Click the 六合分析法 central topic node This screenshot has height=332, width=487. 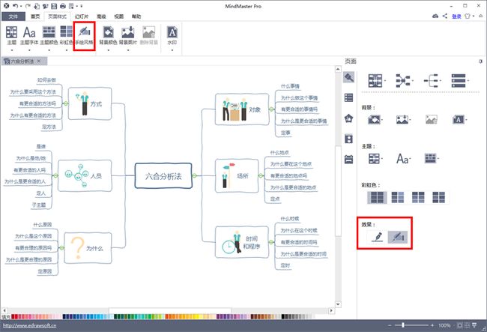click(x=163, y=176)
